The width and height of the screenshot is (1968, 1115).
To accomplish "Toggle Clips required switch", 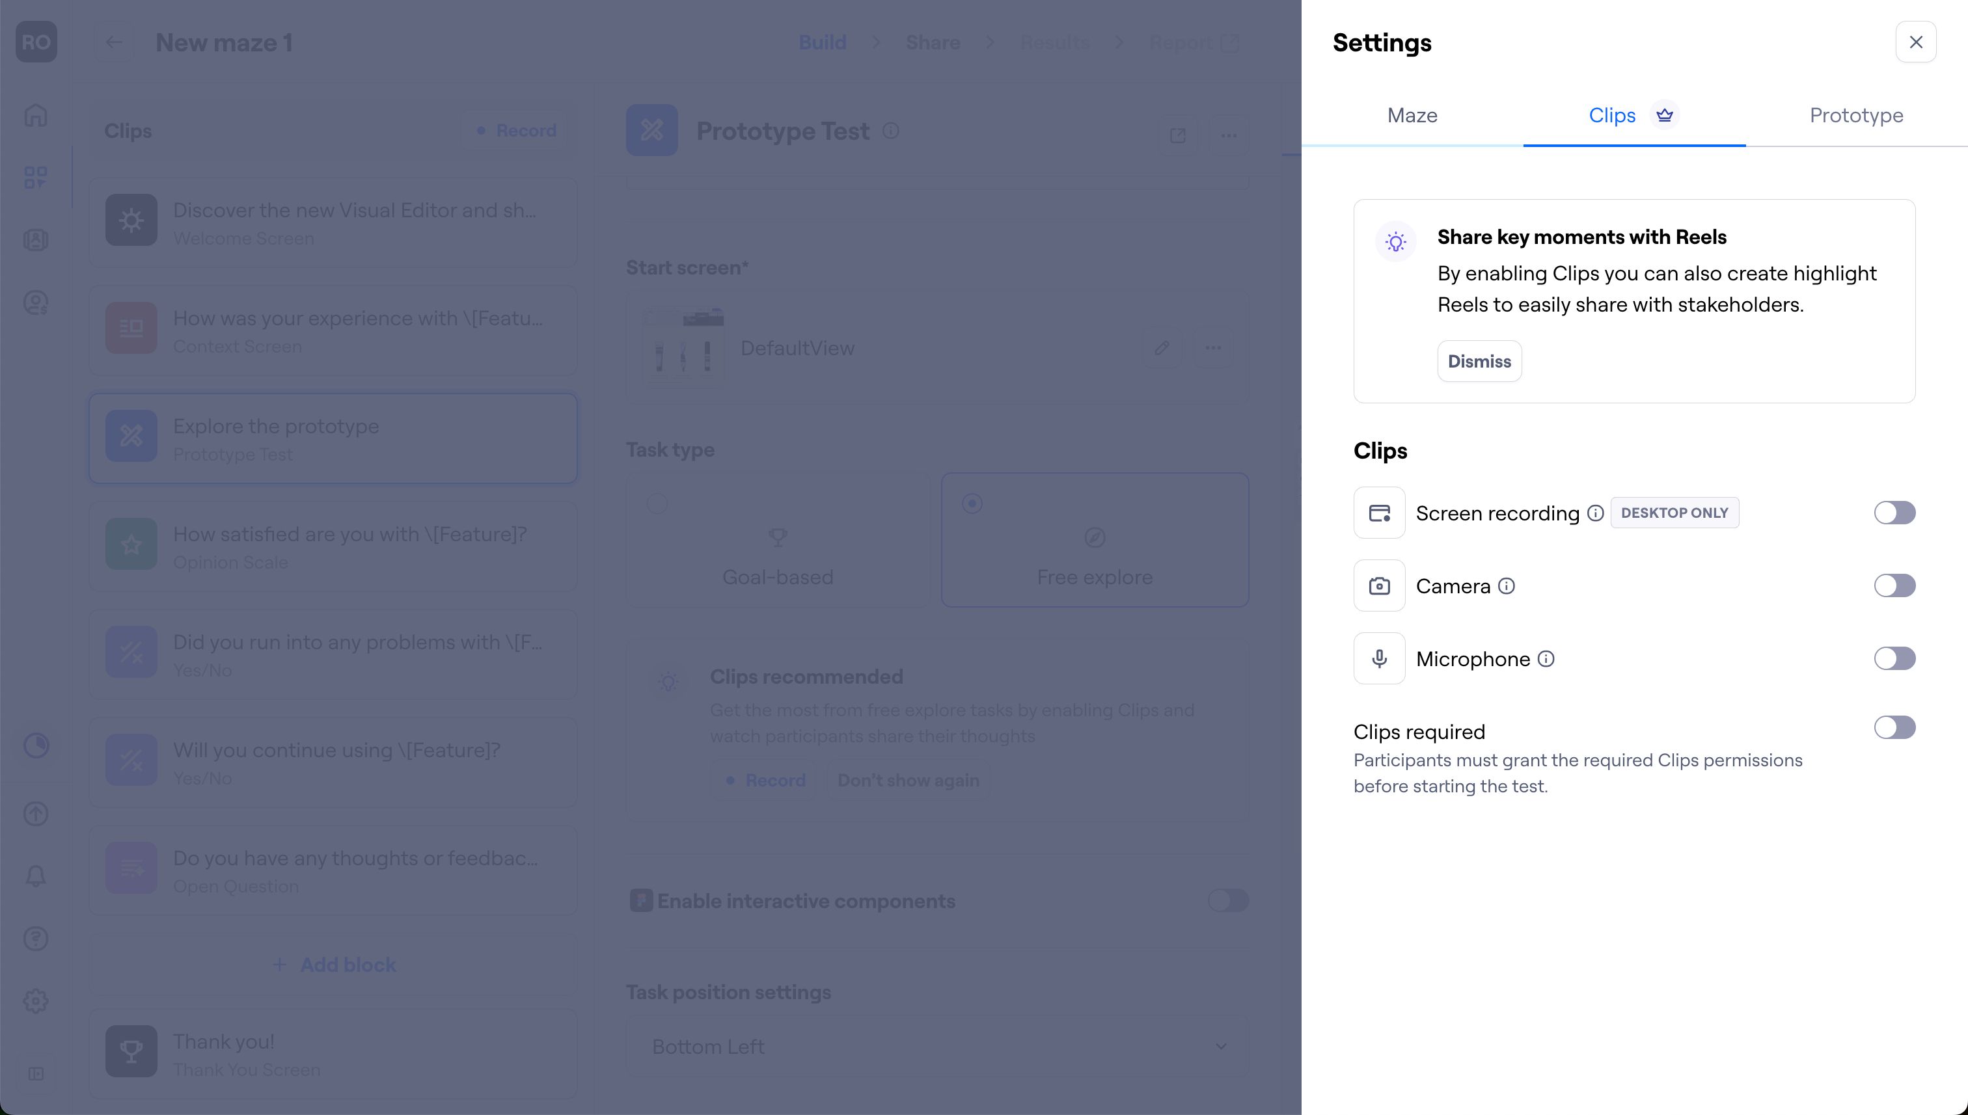I will 1894,727.
